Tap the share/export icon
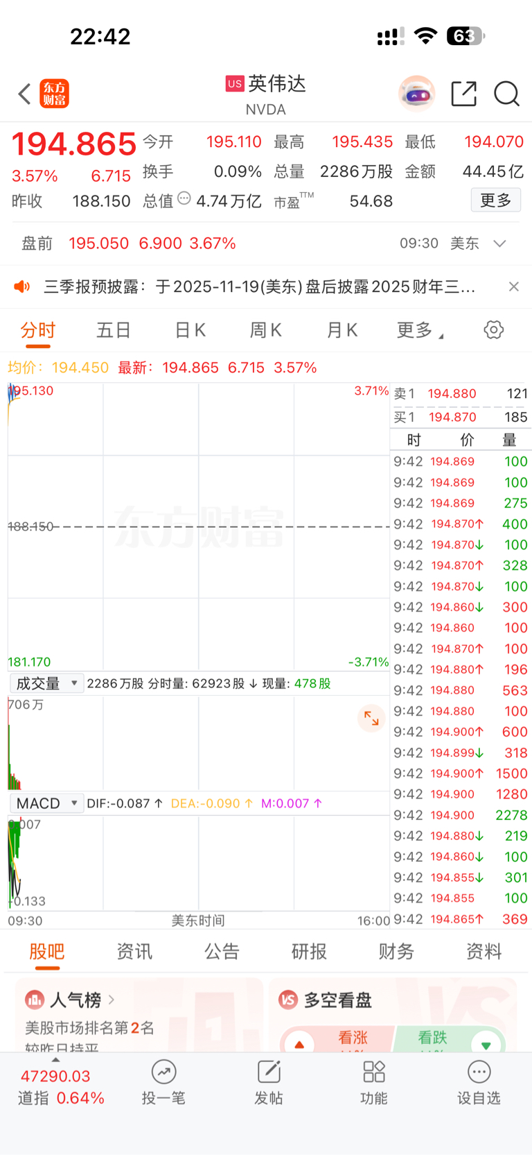The image size is (532, 1155). point(463,94)
